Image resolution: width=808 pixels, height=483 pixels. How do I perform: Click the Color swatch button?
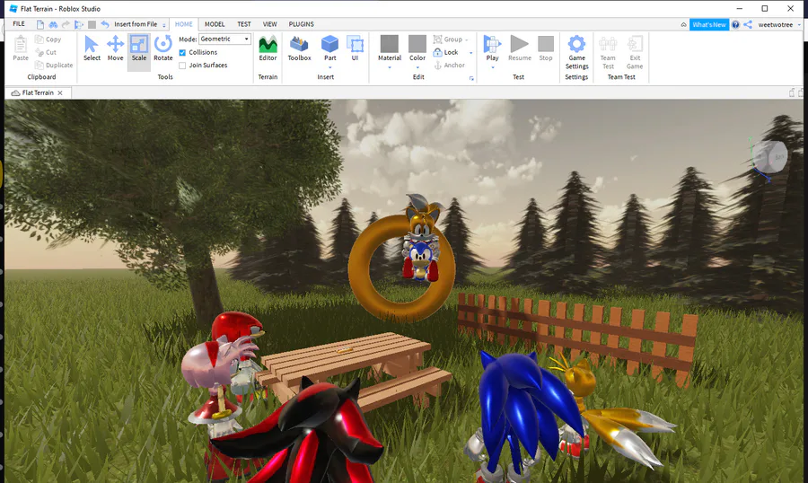pos(417,48)
